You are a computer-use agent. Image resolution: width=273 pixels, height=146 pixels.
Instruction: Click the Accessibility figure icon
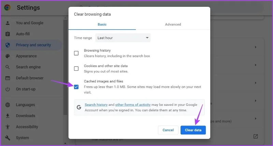click(x=8, y=127)
